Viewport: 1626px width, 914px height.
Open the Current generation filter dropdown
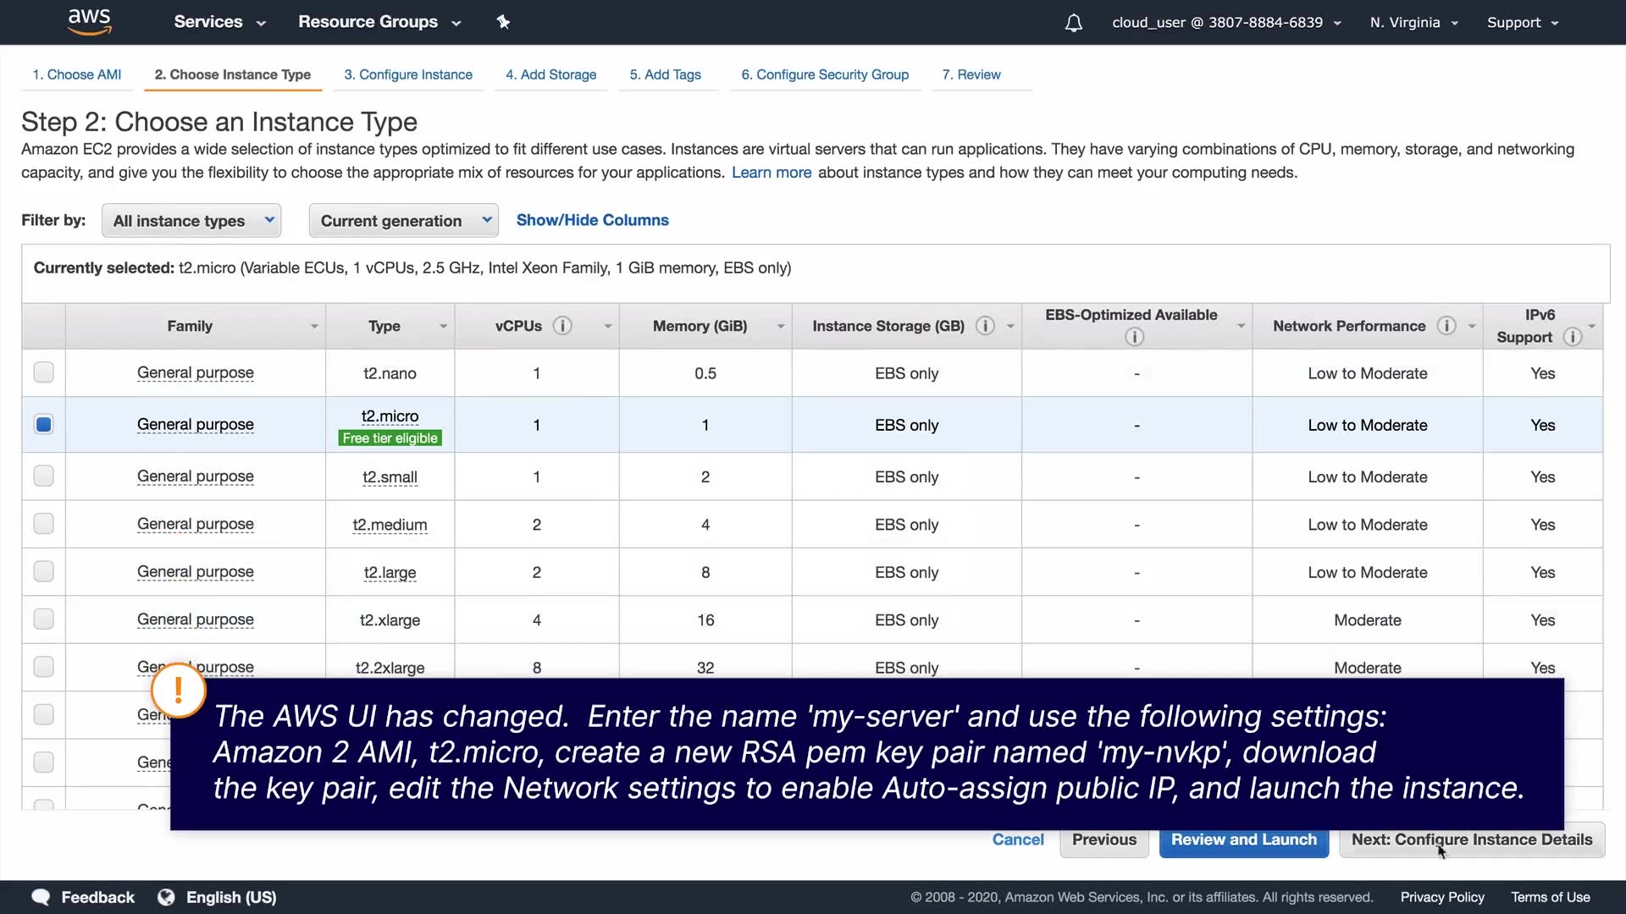403,221
